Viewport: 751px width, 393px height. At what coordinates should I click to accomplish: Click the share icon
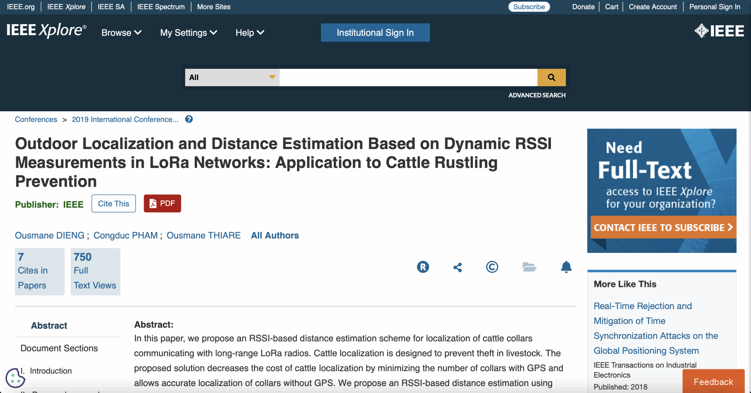458,267
